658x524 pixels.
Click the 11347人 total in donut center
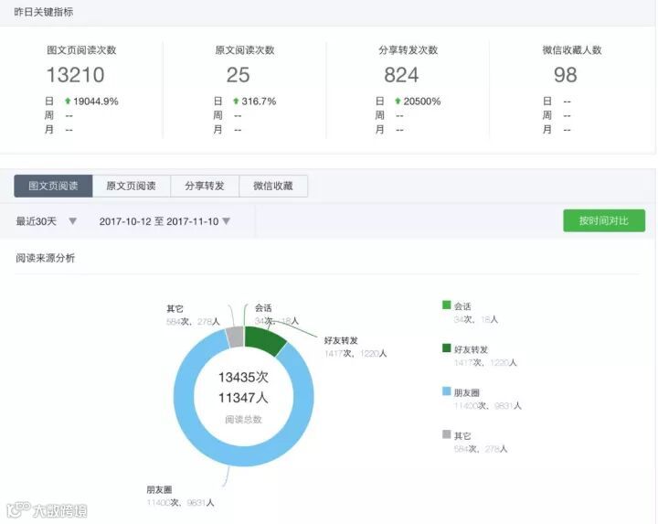(x=243, y=397)
